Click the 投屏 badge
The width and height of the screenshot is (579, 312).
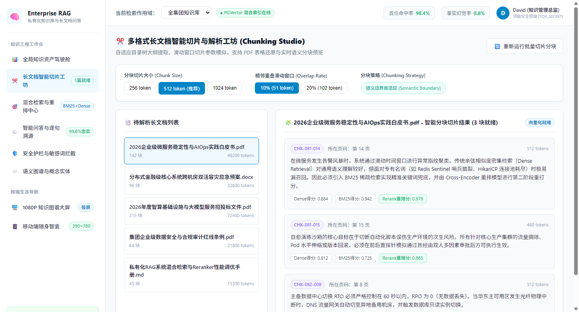(86, 207)
